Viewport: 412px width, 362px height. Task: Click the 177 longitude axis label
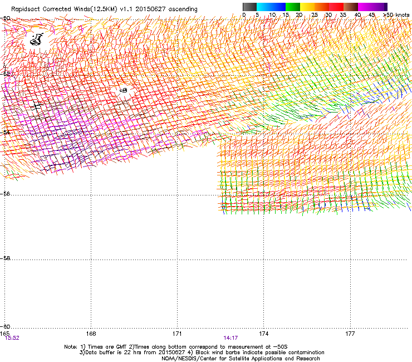[350, 334]
